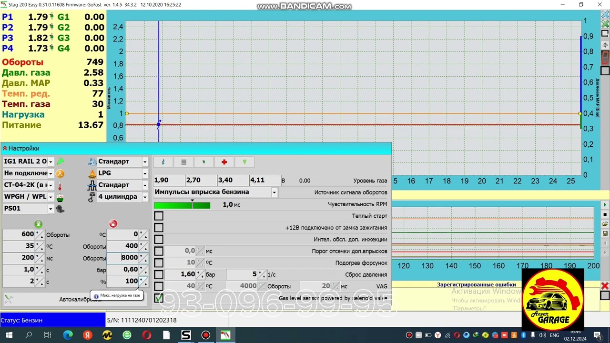
Task: Click the flame fuel type icon beside LPG
Action: 92,173
